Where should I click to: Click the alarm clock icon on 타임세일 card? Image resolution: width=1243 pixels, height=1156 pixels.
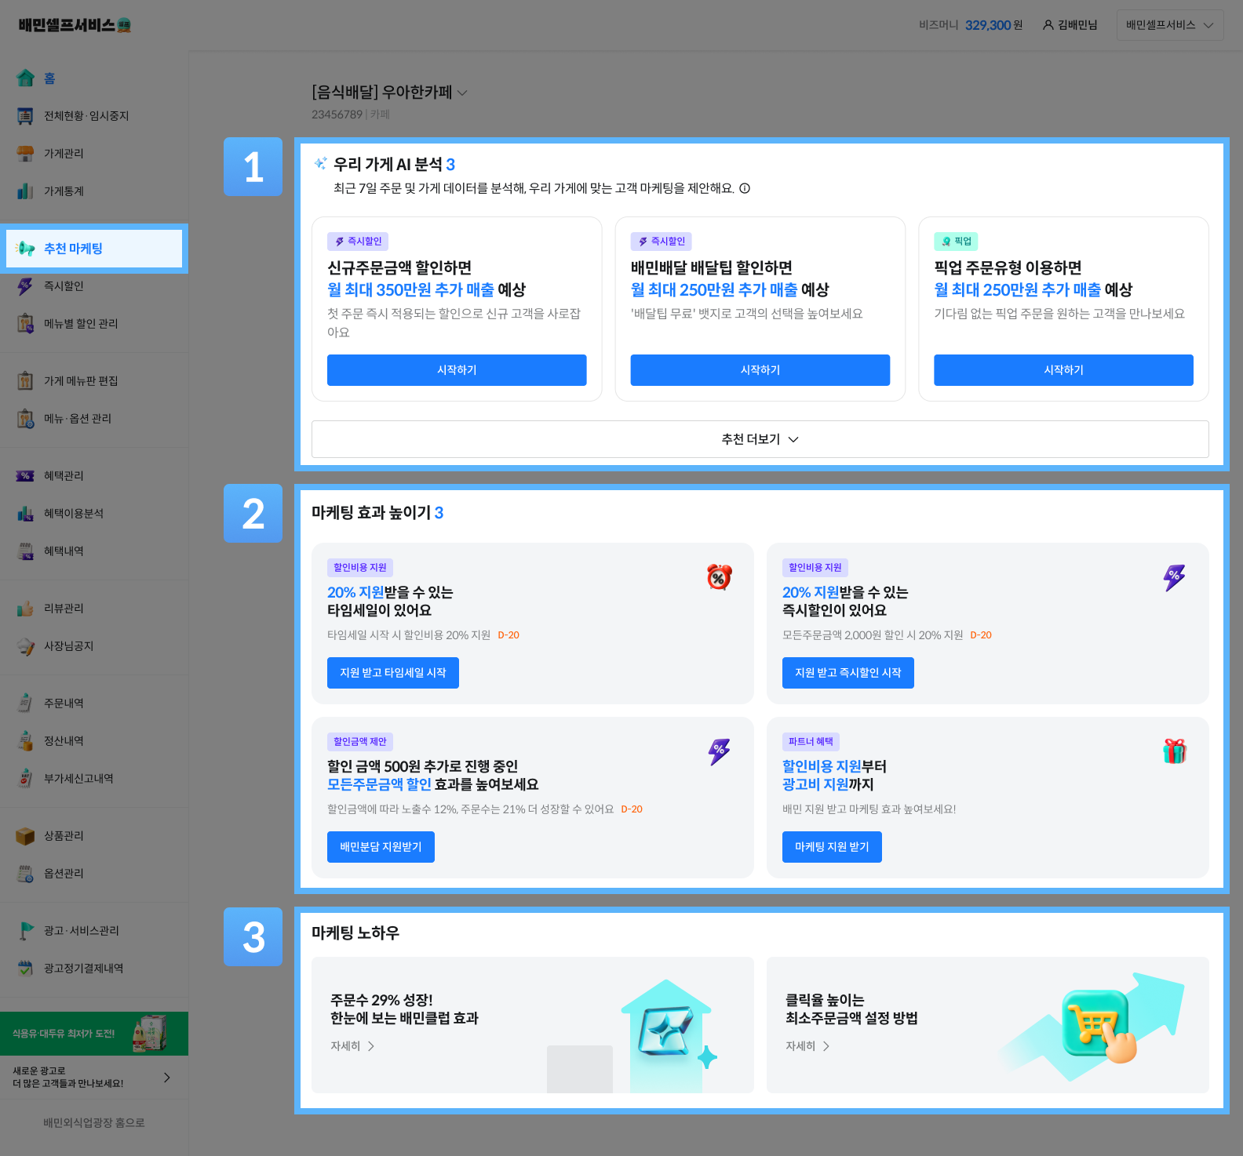pyautogui.click(x=720, y=577)
